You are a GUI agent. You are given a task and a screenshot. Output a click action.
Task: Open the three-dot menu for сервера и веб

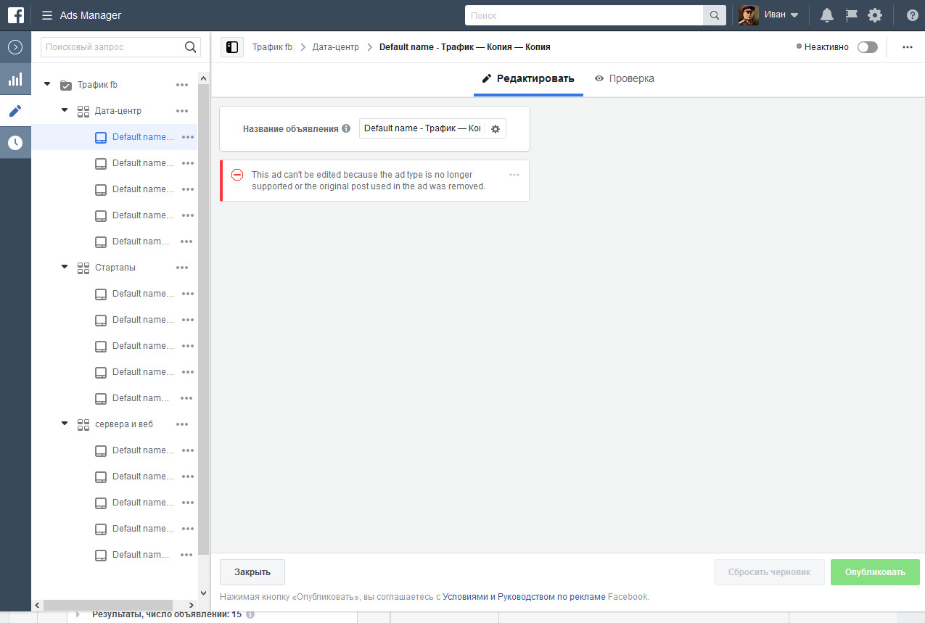pyautogui.click(x=182, y=424)
